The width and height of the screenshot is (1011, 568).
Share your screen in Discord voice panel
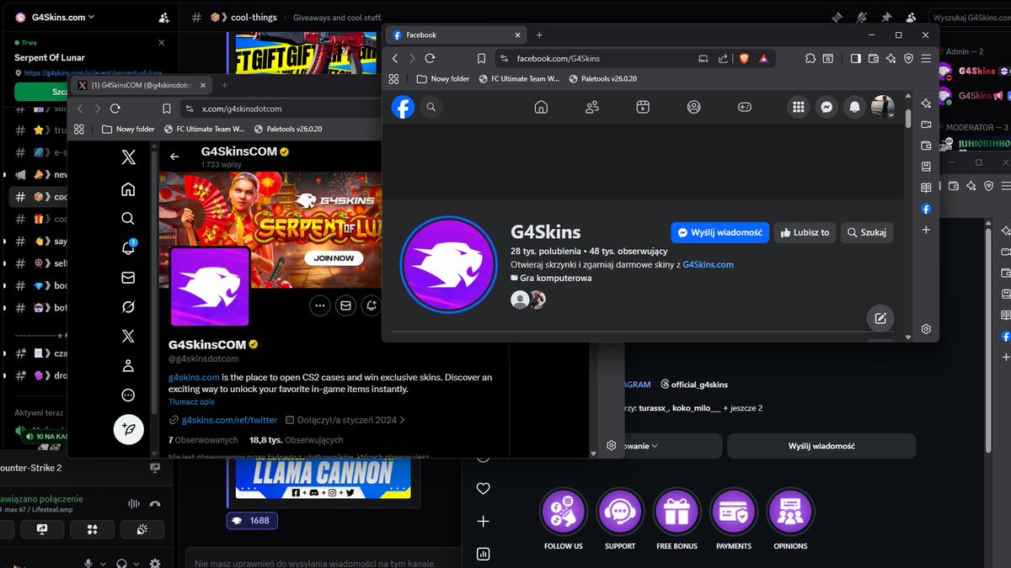coord(43,529)
